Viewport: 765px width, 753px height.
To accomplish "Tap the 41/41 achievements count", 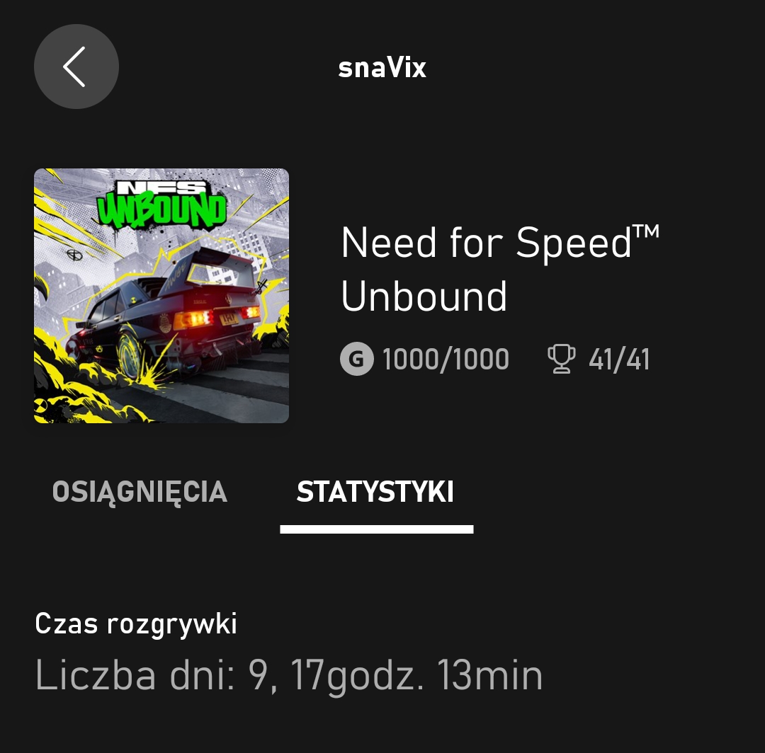I will click(x=618, y=360).
